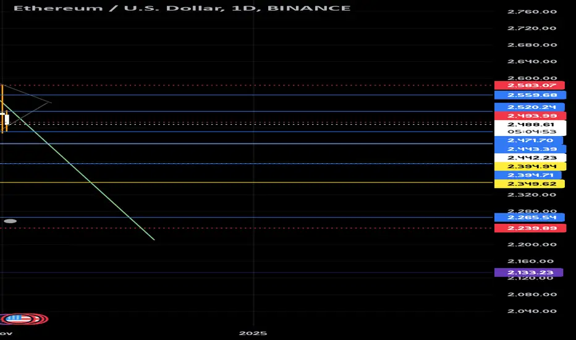Click the blue 2.520.24 price label
576x340 pixels.
click(x=530, y=107)
